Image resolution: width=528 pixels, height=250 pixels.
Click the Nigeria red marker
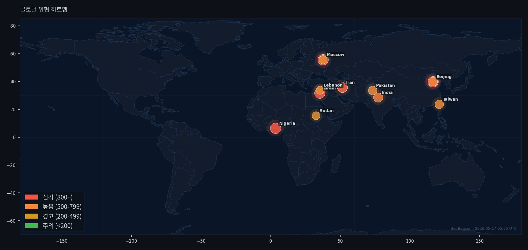pos(275,128)
